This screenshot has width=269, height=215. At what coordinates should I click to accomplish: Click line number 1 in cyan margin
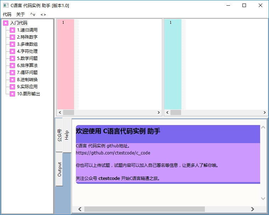[170, 22]
